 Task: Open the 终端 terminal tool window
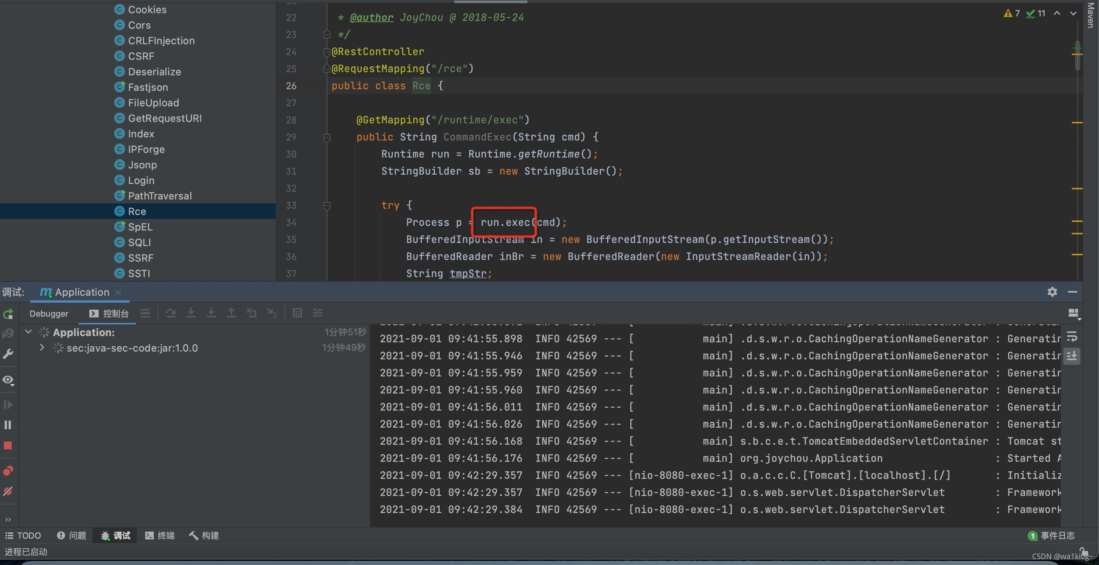(x=160, y=536)
